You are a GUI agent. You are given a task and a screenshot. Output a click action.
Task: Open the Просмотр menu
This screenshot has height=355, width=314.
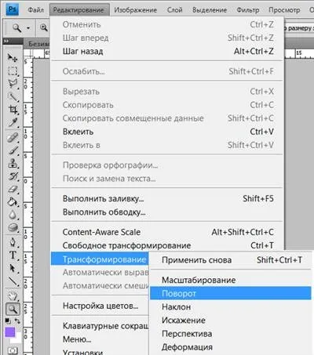click(x=284, y=10)
